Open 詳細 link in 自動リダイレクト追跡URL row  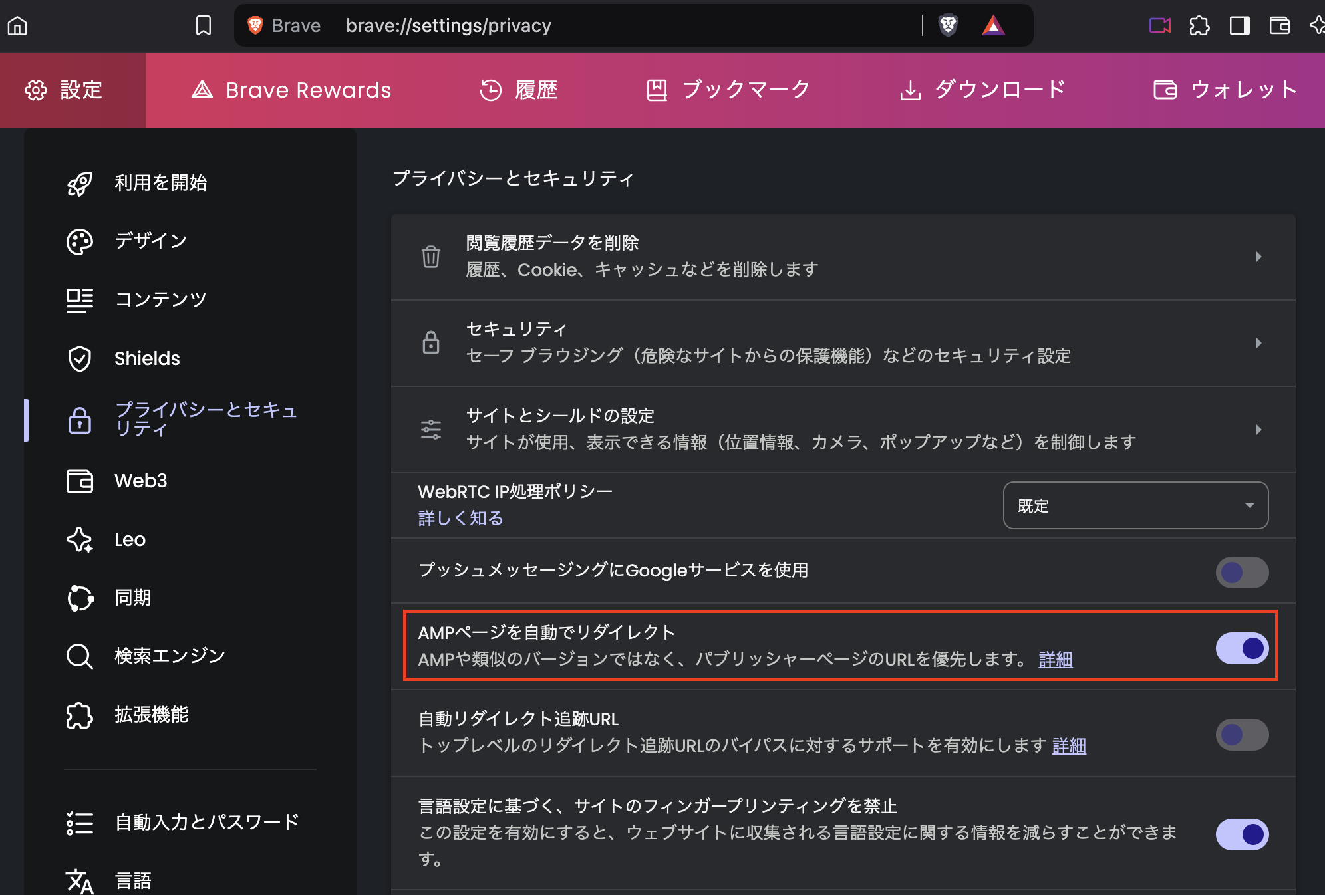(x=1069, y=745)
